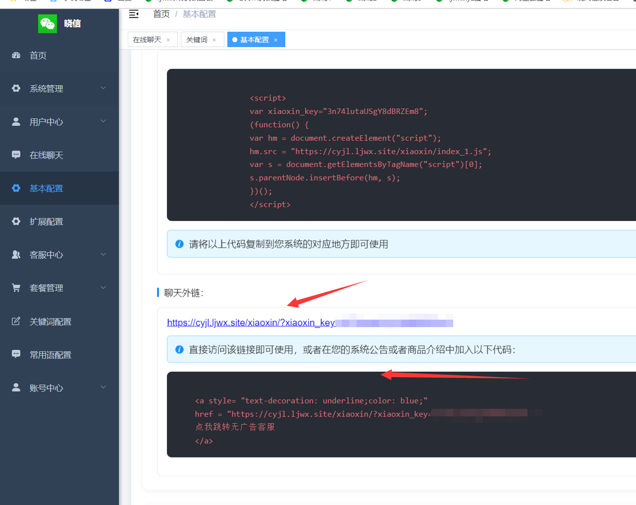Image resolution: width=636 pixels, height=505 pixels.
Task: Open 在线聊天 in the sidebar menu
Action: [59, 155]
